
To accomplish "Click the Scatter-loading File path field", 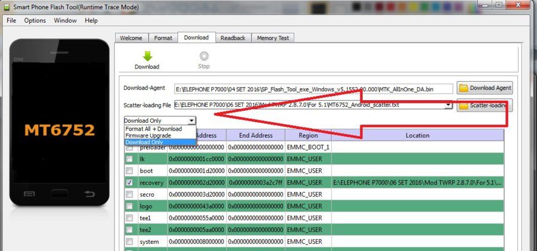I will (309, 106).
